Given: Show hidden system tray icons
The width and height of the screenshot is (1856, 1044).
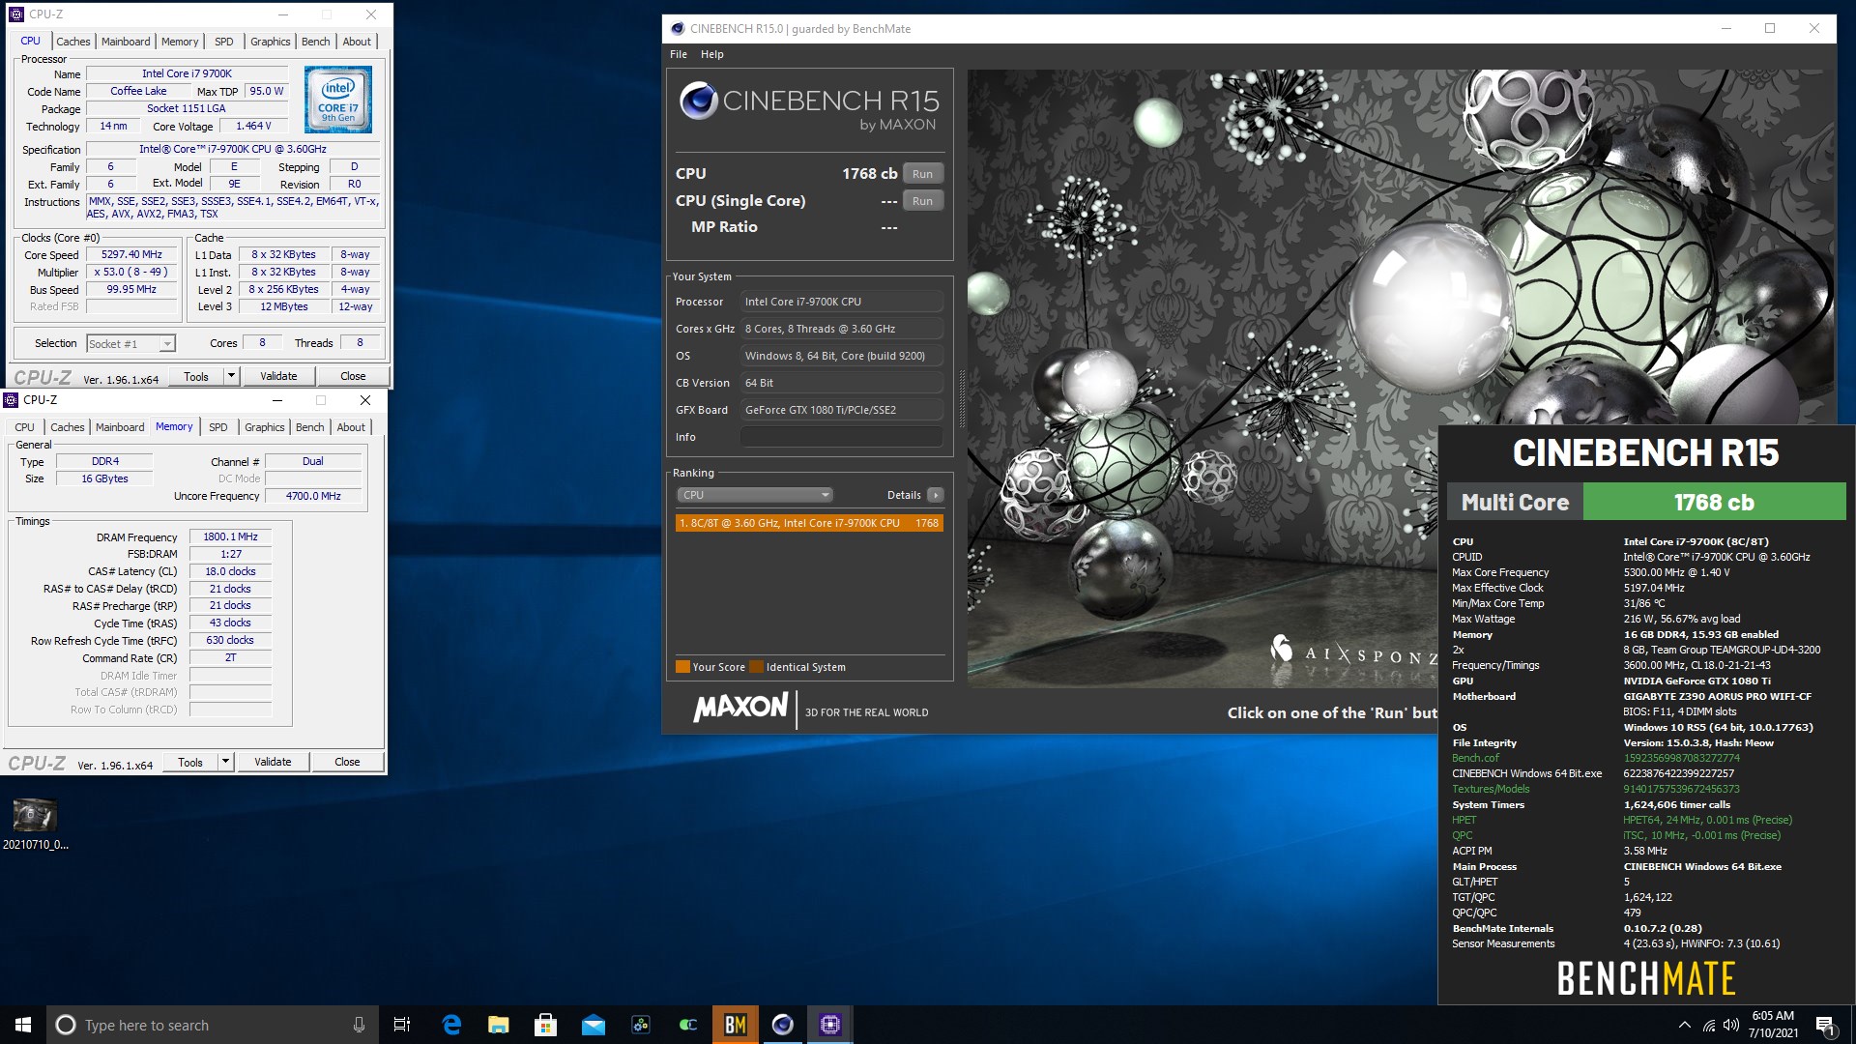Looking at the screenshot, I should pos(1685,1025).
